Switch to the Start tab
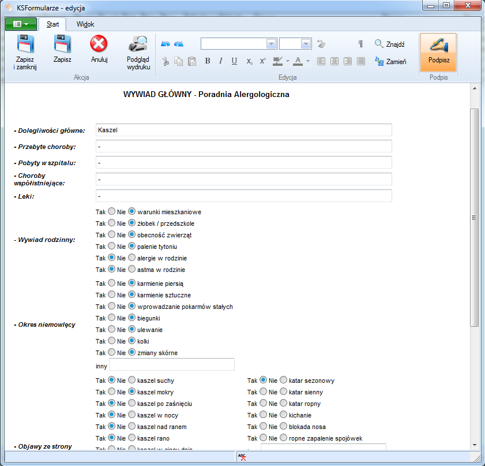The width and height of the screenshot is (485, 466). tap(52, 24)
